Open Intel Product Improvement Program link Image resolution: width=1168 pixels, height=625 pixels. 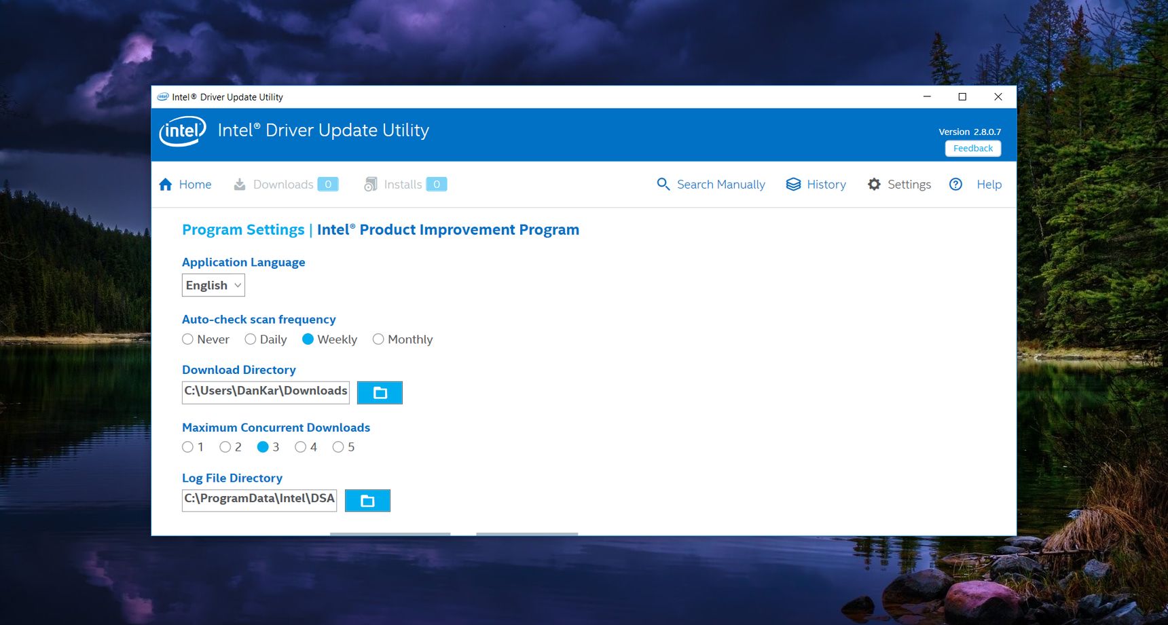pos(448,230)
